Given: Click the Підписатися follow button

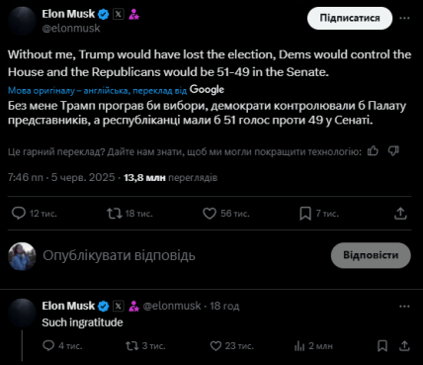Looking at the screenshot, I should tap(350, 18).
